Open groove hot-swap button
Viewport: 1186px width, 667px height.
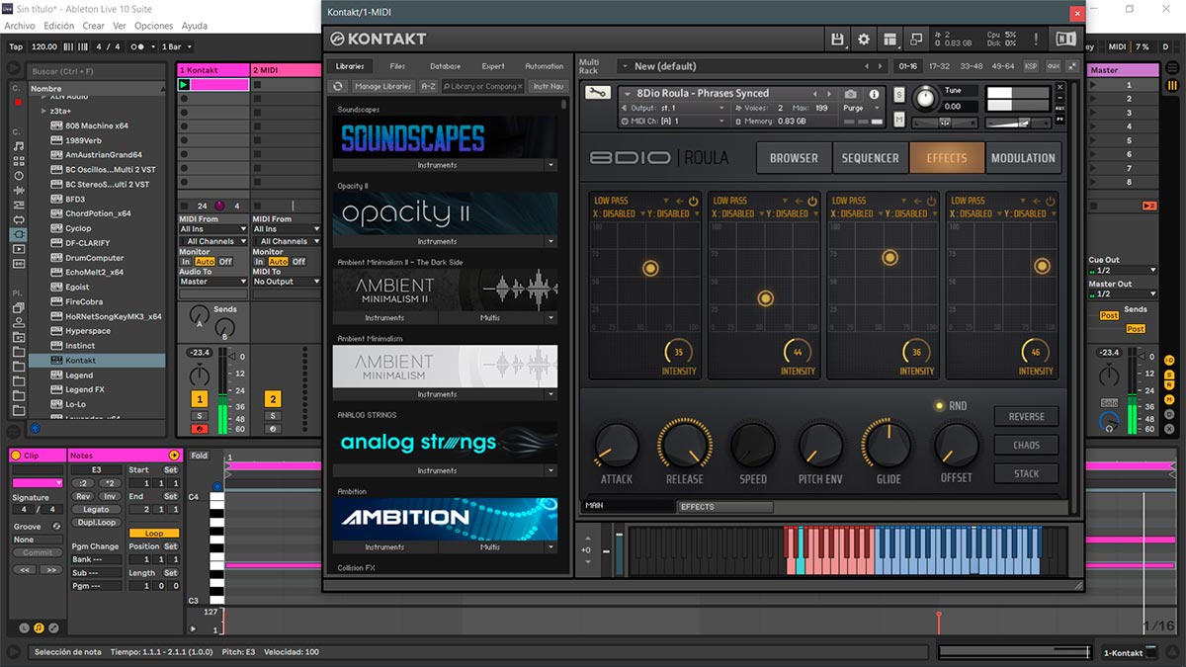(x=56, y=527)
